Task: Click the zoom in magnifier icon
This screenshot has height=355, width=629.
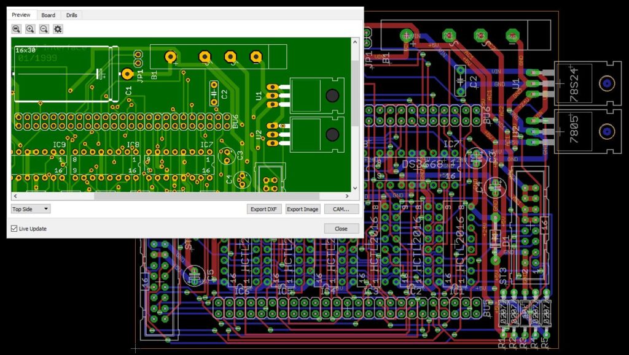Action: 30,29
